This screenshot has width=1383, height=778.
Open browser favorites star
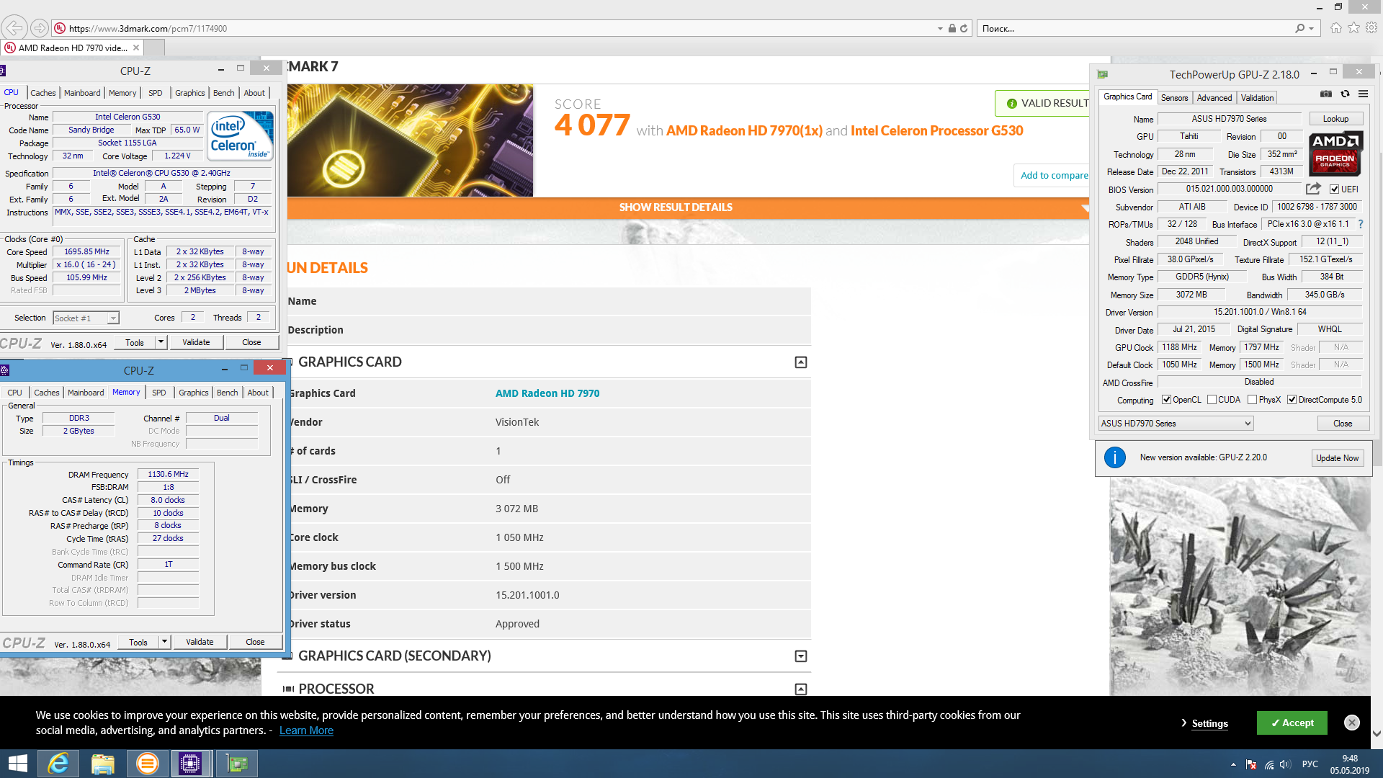(1354, 28)
